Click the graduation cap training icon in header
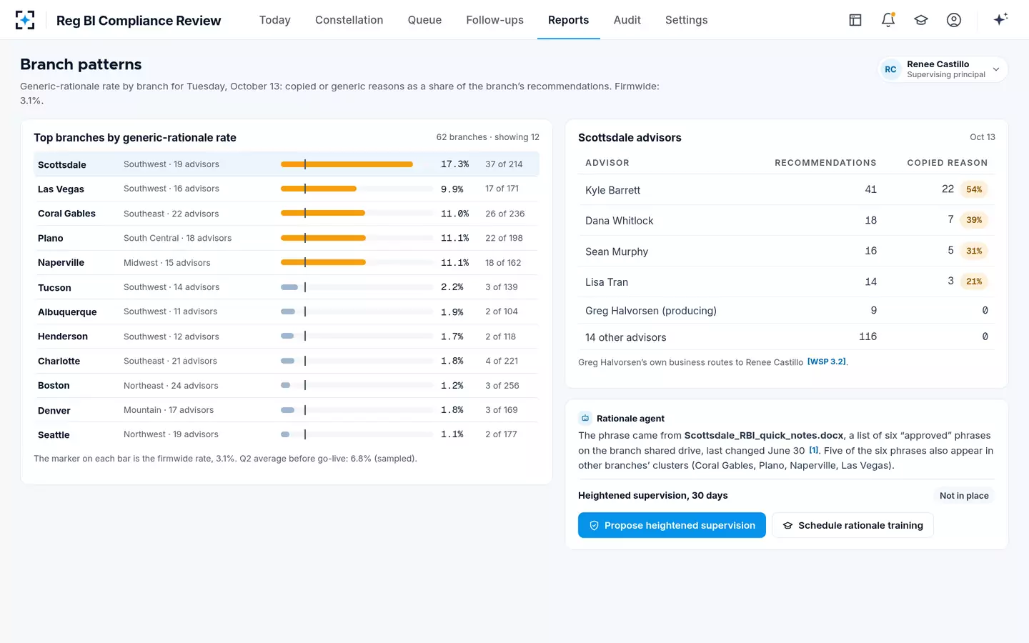This screenshot has height=643, width=1029. tap(921, 20)
